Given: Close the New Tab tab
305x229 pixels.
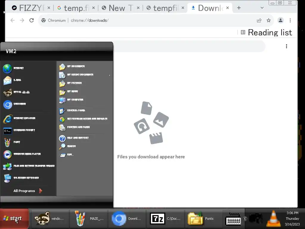Looking at the screenshot, I should 138,8.
